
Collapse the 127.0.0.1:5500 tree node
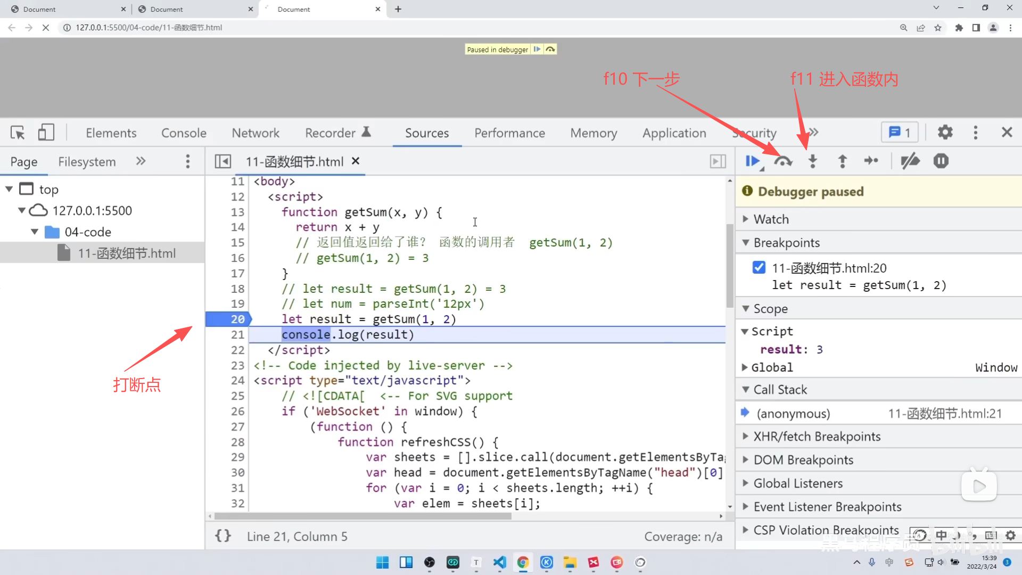[x=22, y=210]
